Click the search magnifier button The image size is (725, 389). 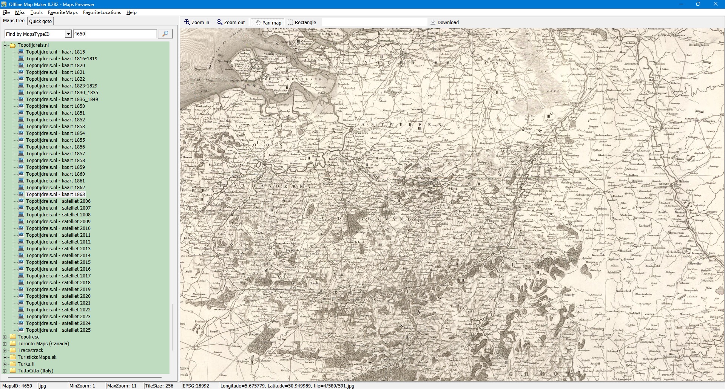click(165, 34)
